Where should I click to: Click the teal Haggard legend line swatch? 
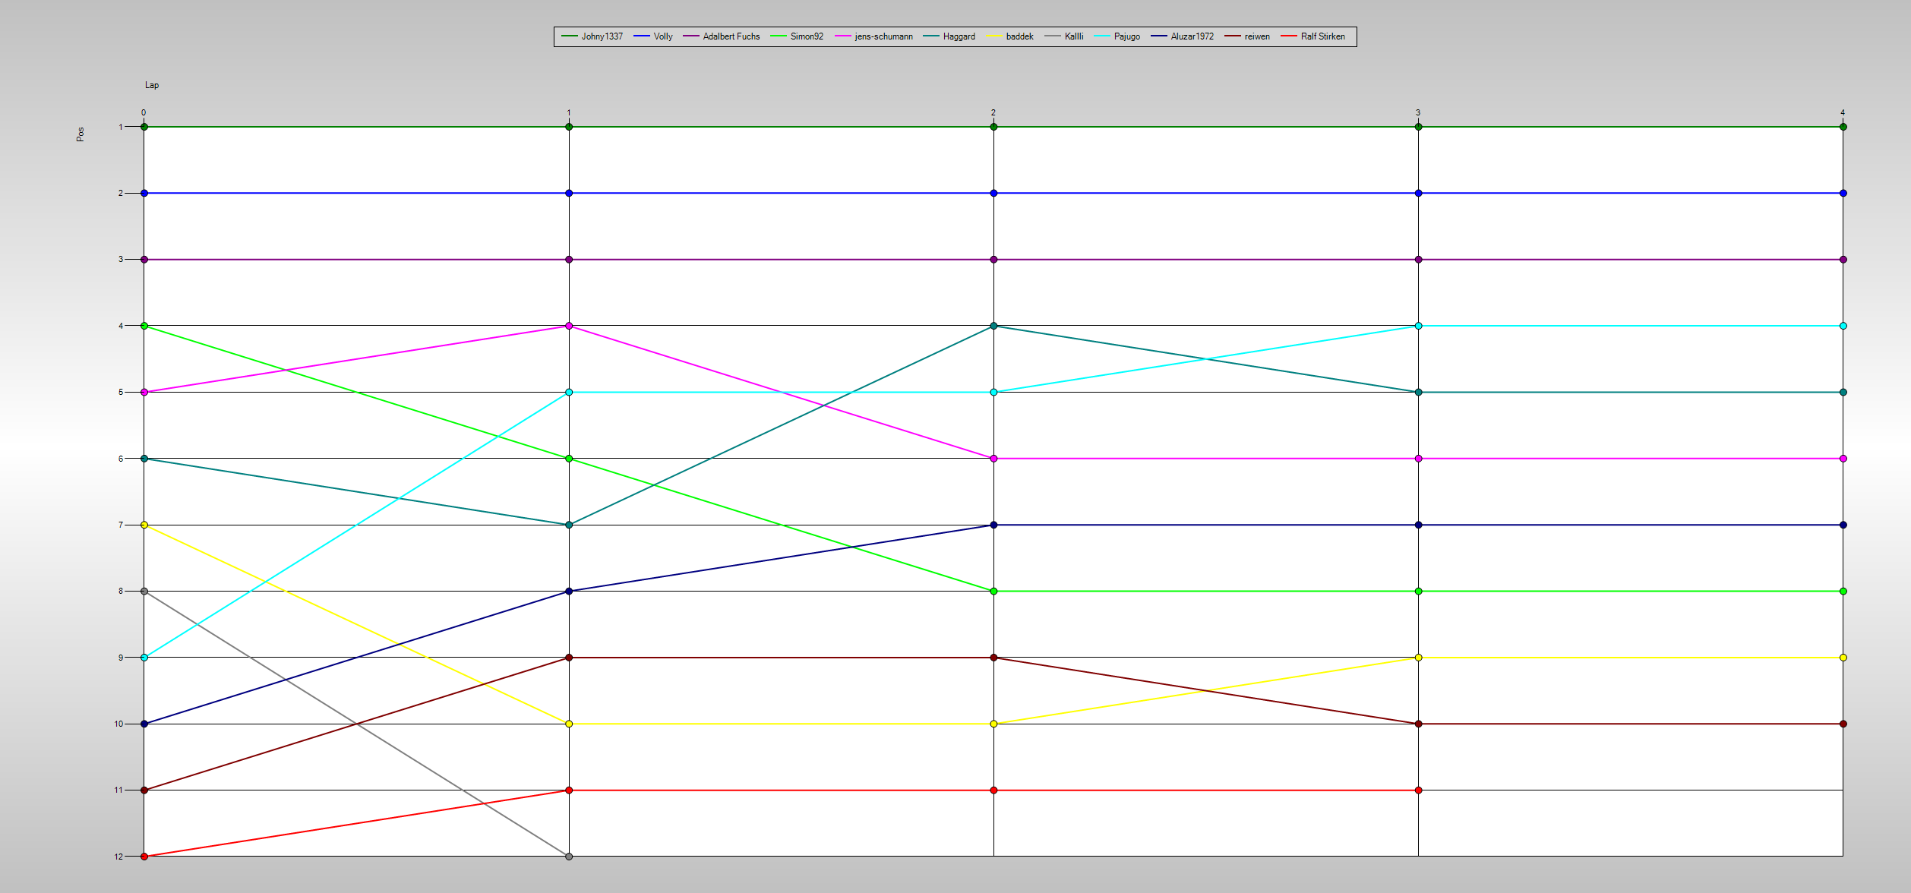click(930, 36)
